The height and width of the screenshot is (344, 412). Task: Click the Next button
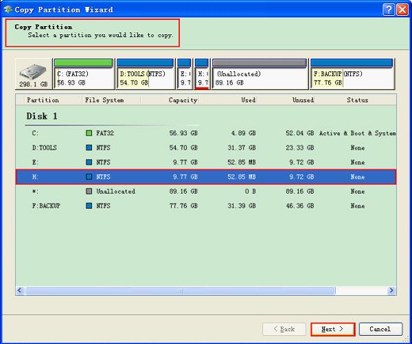tap(332, 329)
